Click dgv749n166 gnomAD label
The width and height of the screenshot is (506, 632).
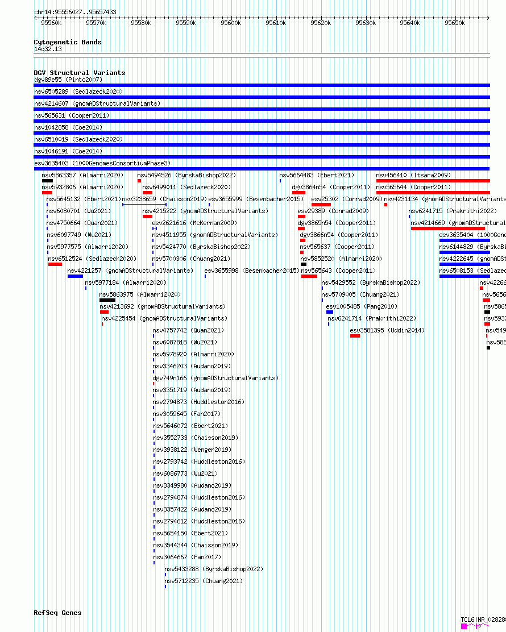(215, 378)
